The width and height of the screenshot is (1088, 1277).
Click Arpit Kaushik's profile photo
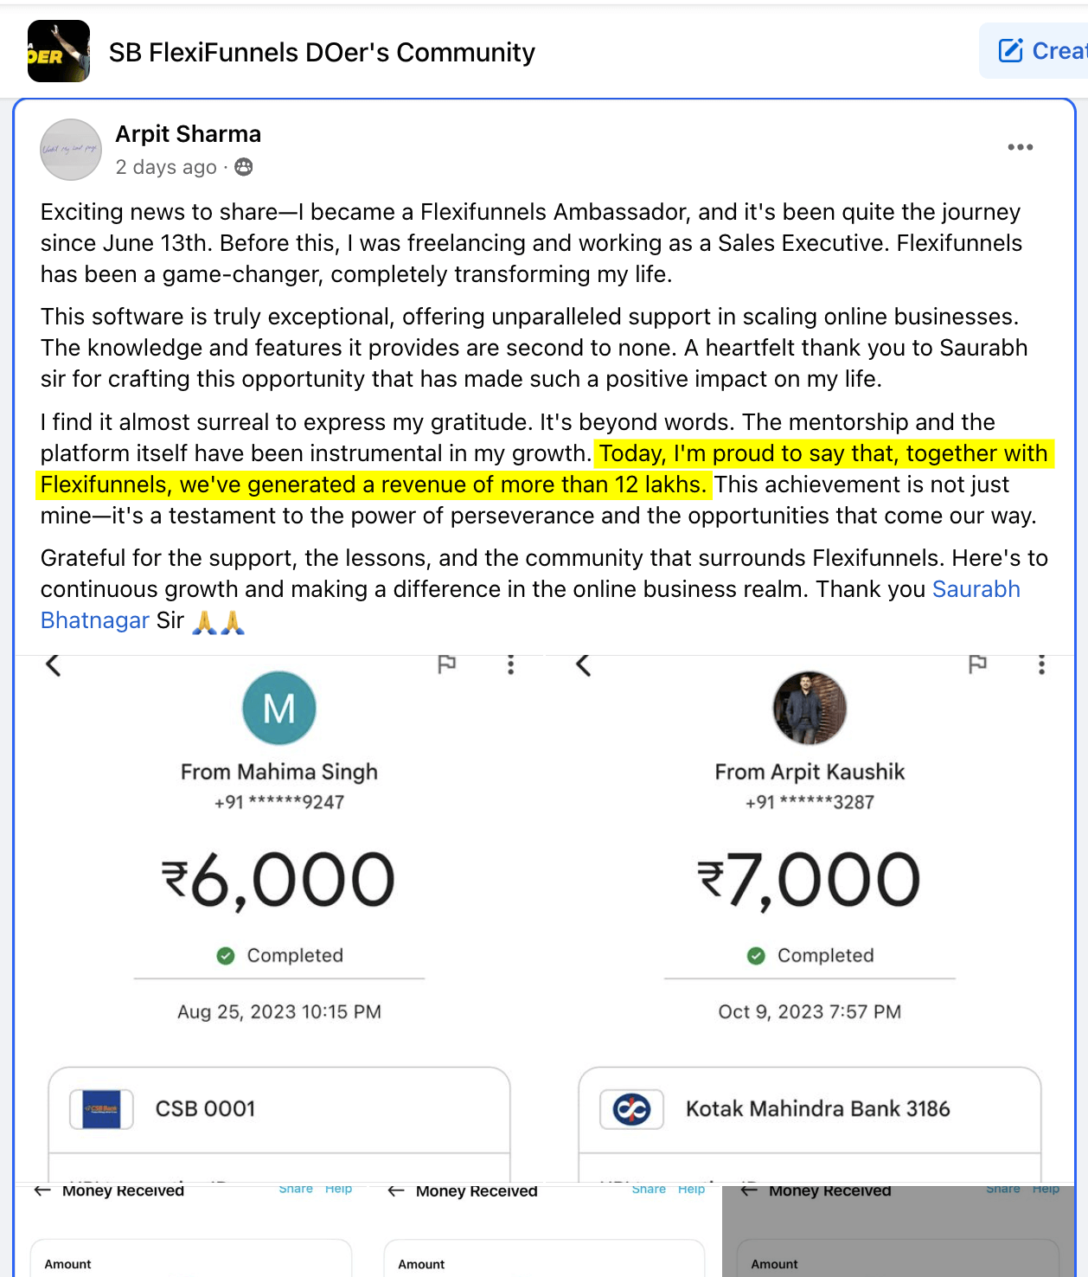(x=810, y=709)
